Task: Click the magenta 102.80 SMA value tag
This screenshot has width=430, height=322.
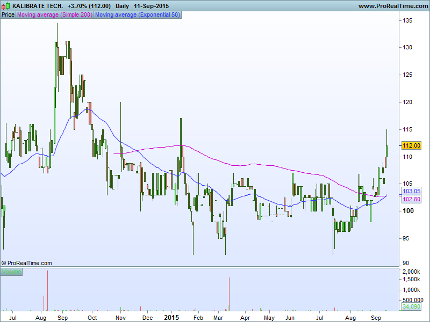Action: 411,199
